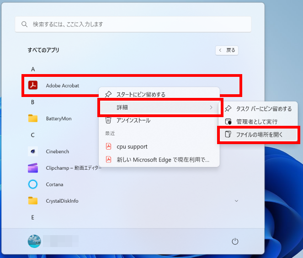Select ファイルの場所を開く in the submenu
The image size is (303, 258).
coord(258,134)
